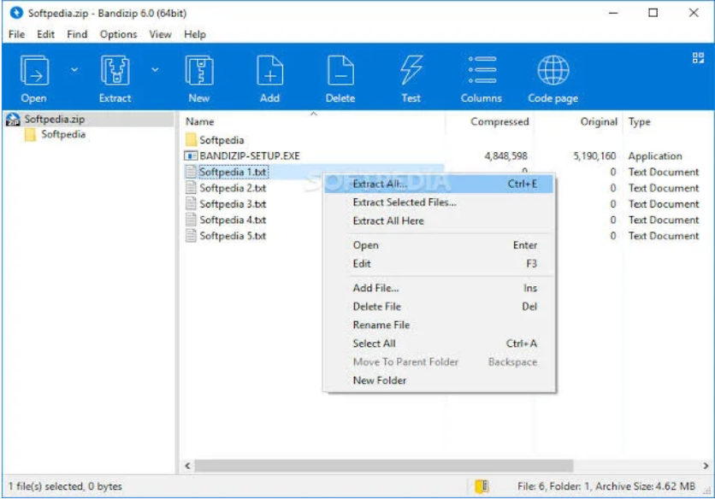The height and width of the screenshot is (499, 715).
Task: Sort by the Original column header
Action: click(599, 121)
